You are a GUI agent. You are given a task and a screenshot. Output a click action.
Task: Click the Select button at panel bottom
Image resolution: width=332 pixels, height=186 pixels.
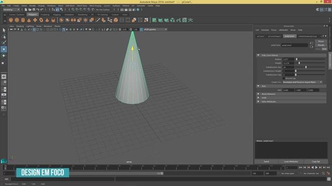pyautogui.click(x=266, y=162)
